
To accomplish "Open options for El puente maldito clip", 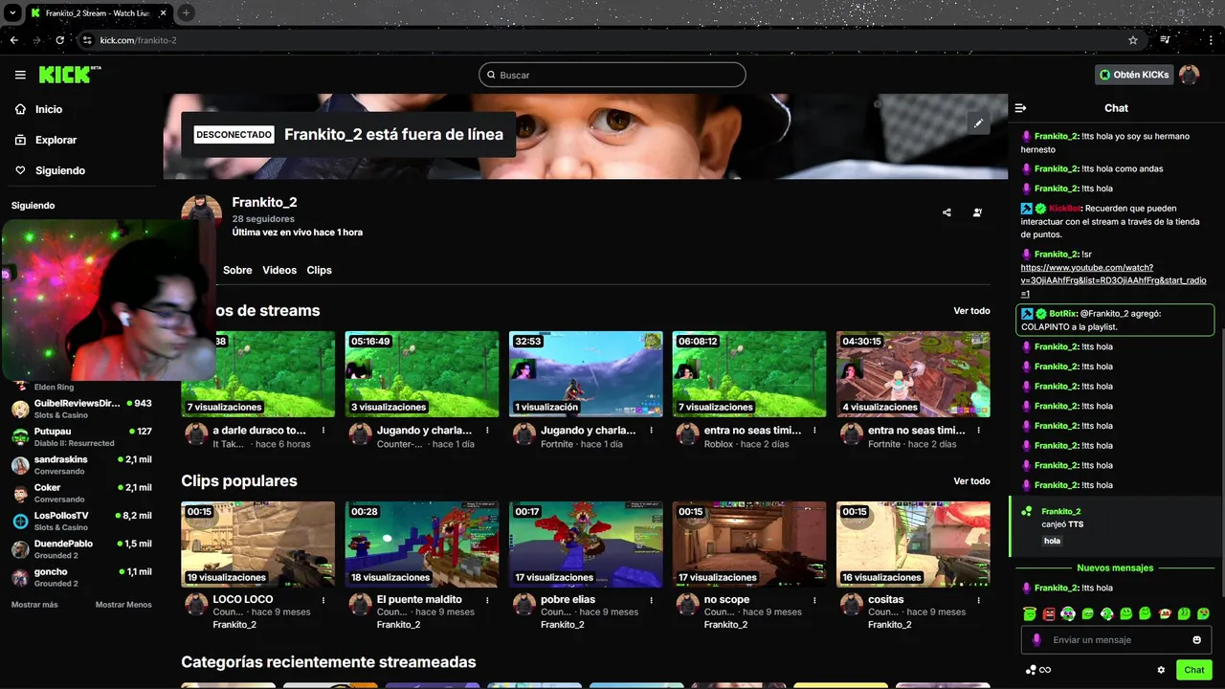I will click(487, 600).
